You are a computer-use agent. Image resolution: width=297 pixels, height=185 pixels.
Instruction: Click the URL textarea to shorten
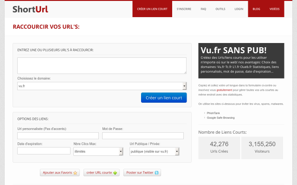coord(102,66)
